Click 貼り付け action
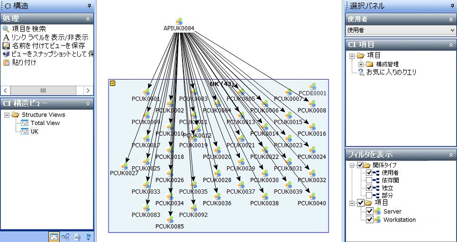 [x=24, y=63]
